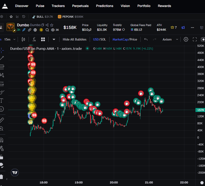
Task: Open Portfolio from top nav
Action: [x=144, y=6]
